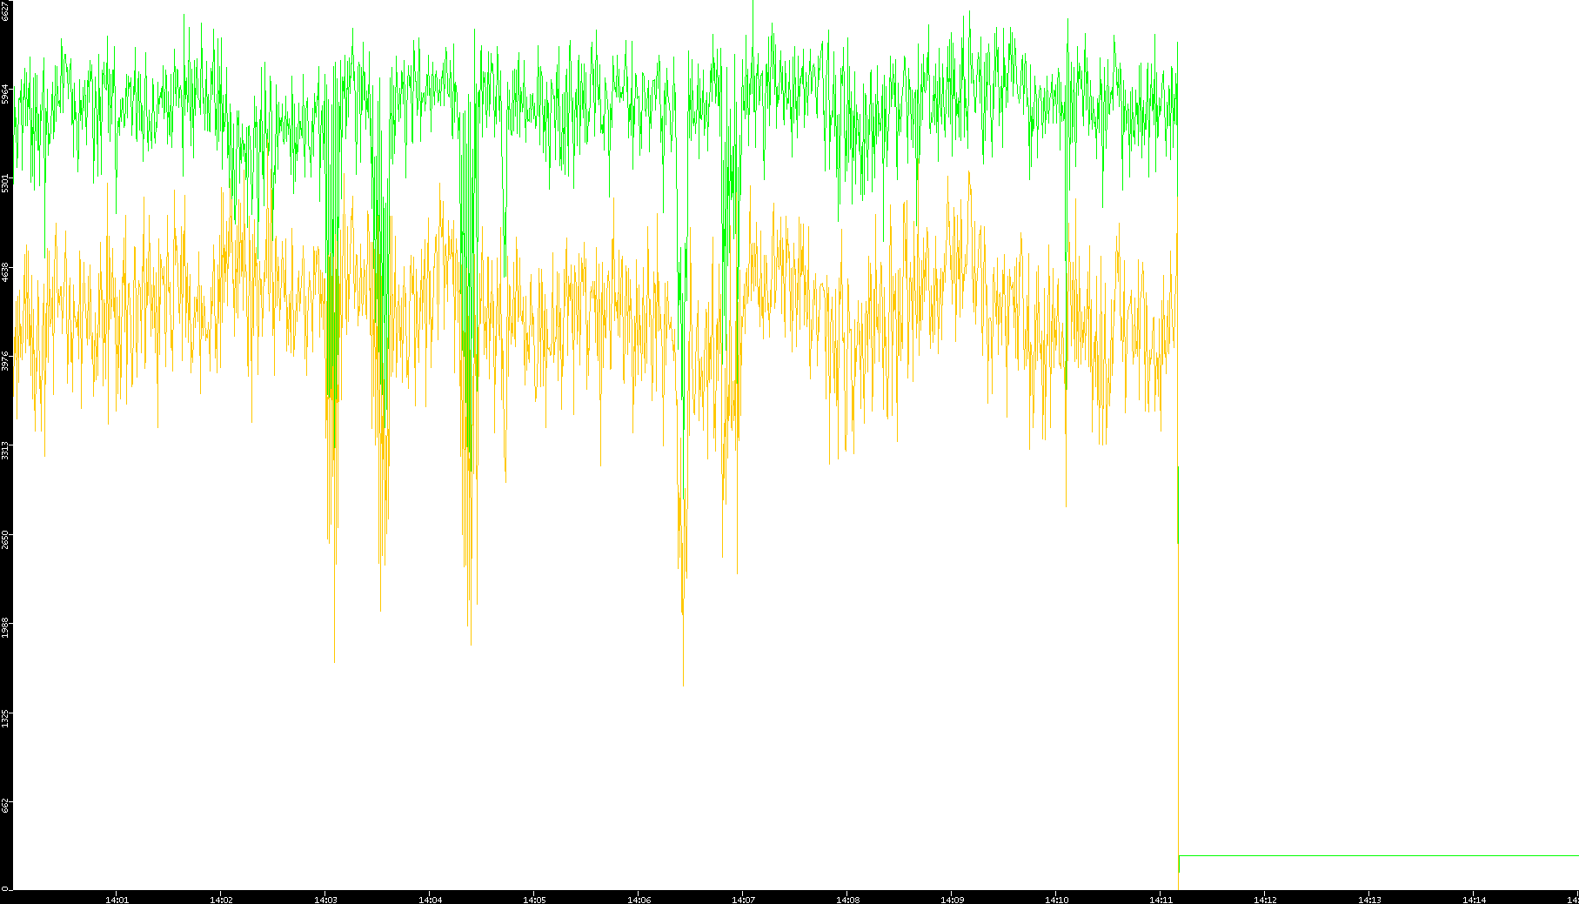Click the 2650 value on the vertical axis
This screenshot has width=1579, height=904.
click(5, 539)
